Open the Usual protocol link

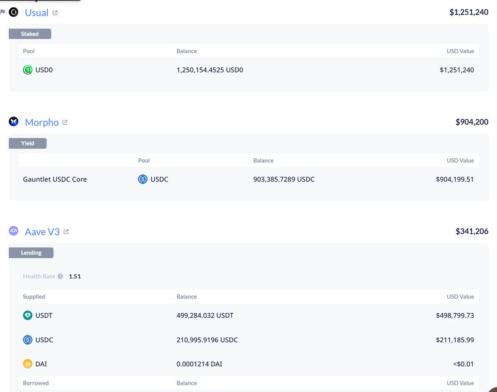click(x=36, y=12)
